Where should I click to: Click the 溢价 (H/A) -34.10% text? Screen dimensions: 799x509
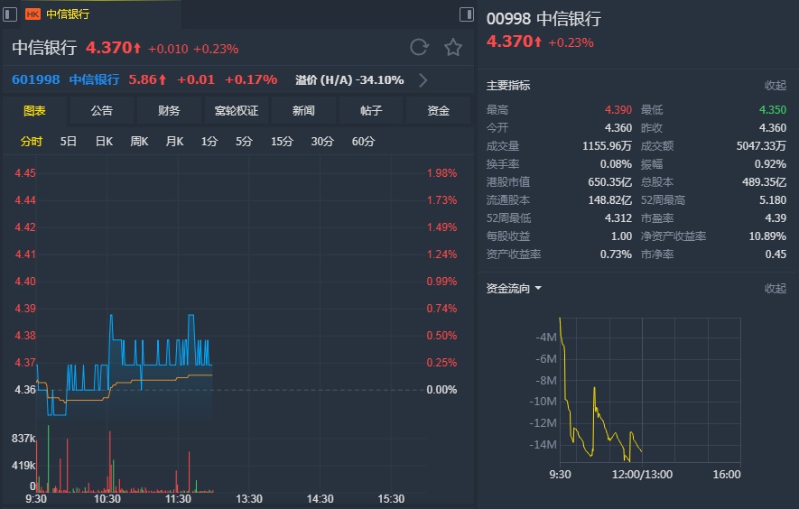349,80
